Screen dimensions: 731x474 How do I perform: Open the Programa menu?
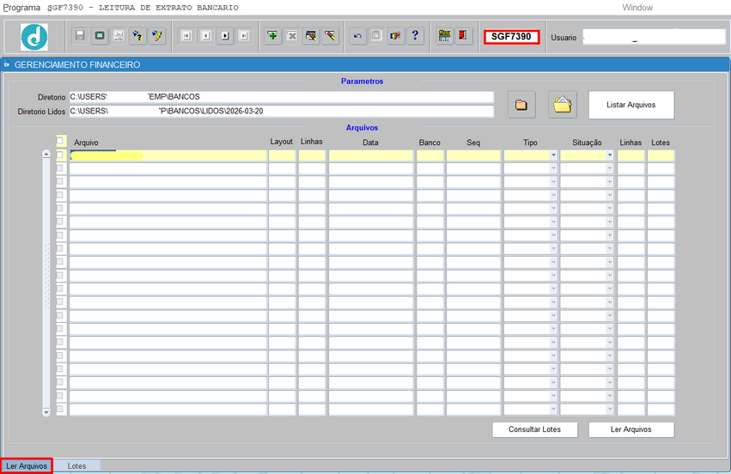pos(21,8)
